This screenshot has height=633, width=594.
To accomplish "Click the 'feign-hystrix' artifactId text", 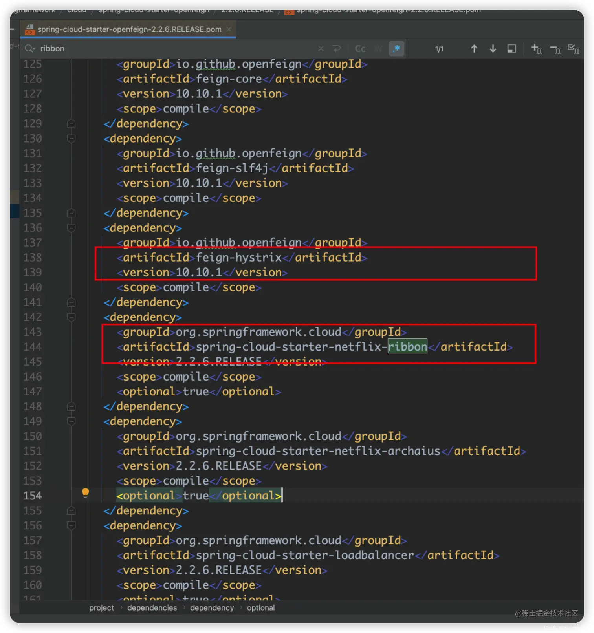I will [239, 258].
